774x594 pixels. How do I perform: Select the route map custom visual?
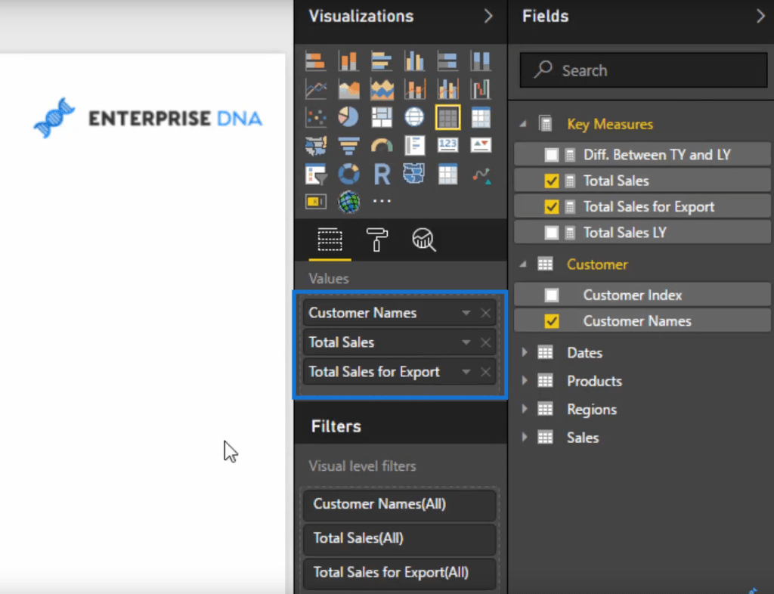[x=481, y=174]
